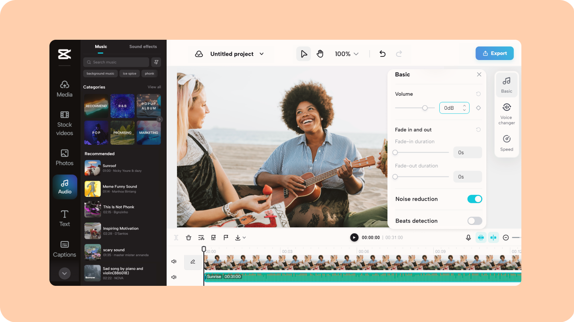Show next categories with right arrow

159,119
